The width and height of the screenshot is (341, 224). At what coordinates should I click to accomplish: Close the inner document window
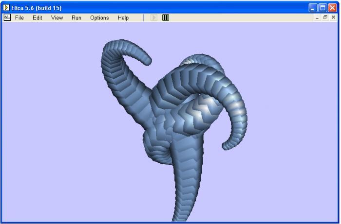point(333,17)
